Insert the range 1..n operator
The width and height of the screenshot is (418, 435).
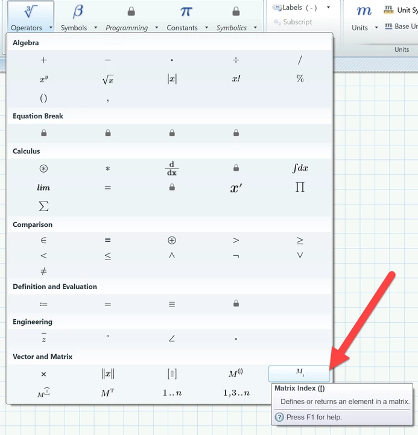tap(172, 393)
